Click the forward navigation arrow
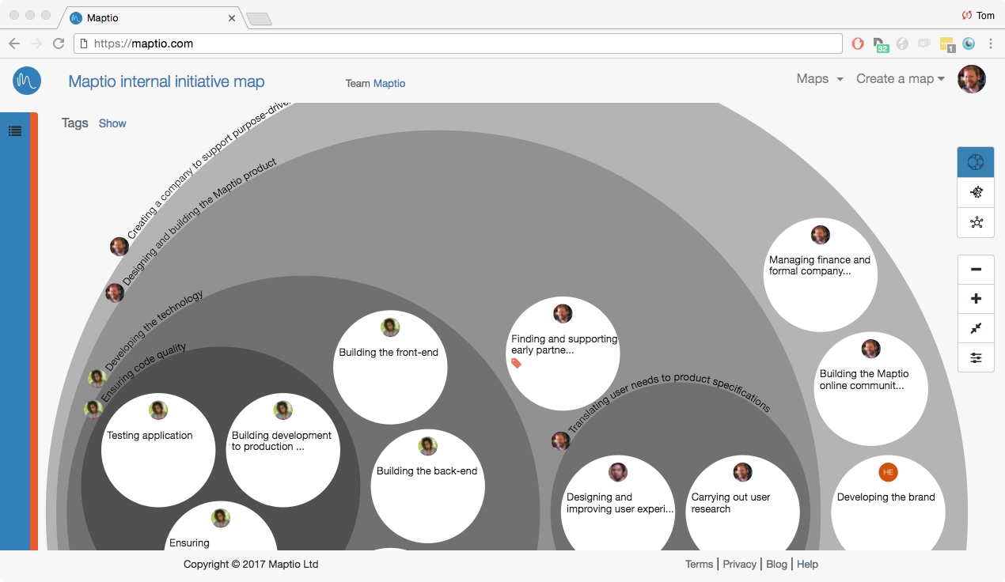The image size is (1005, 582). [x=36, y=43]
